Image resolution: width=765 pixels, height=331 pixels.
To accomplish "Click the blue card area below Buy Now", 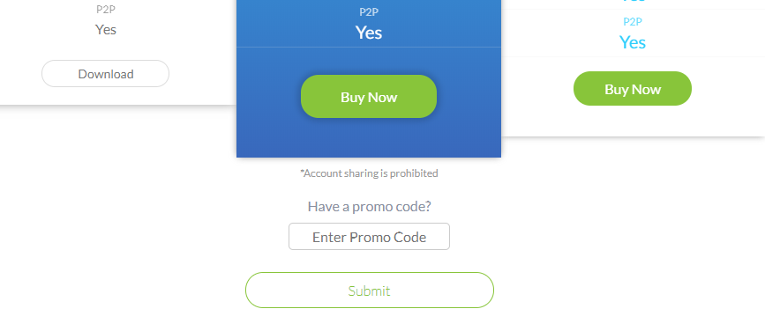I will 369,137.
